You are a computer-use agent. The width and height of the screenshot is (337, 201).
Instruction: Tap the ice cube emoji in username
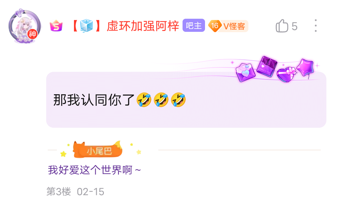[x=86, y=26]
